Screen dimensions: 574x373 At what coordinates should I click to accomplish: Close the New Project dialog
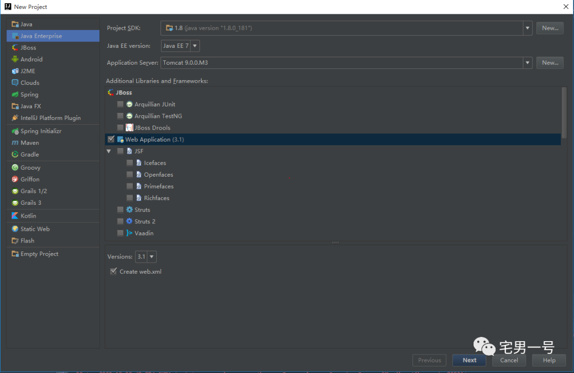(565, 6)
